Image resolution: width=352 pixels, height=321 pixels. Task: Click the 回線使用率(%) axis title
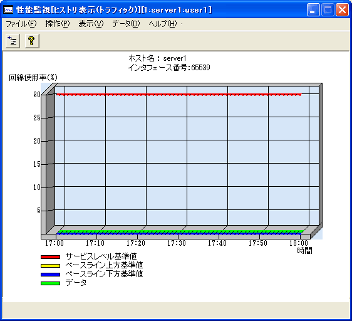click(33, 78)
